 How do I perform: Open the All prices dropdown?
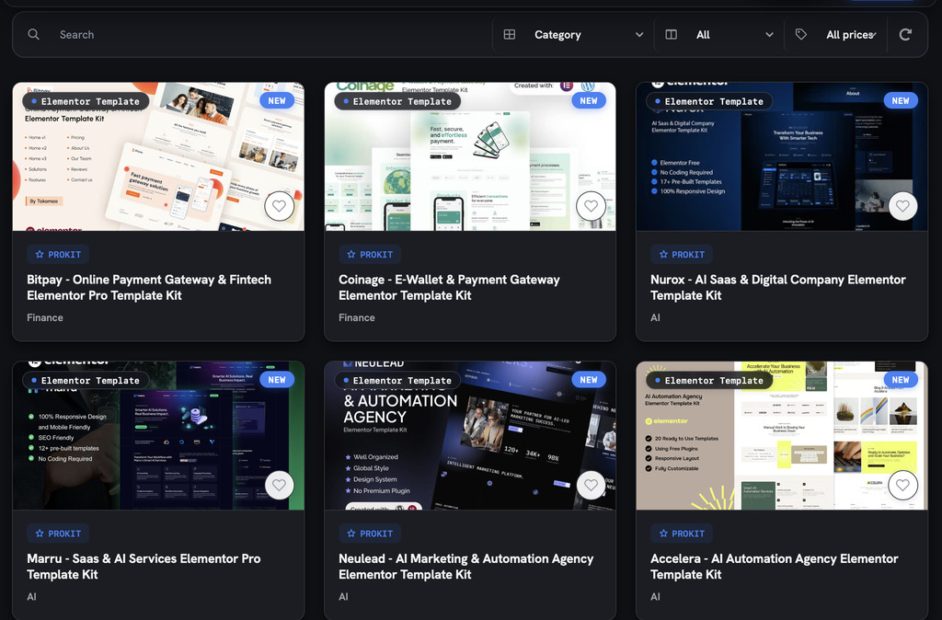click(837, 35)
